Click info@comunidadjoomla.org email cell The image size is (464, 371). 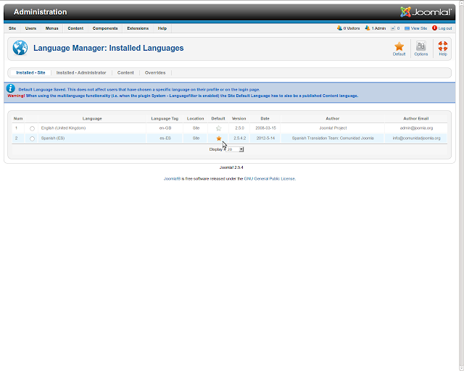(x=416, y=138)
